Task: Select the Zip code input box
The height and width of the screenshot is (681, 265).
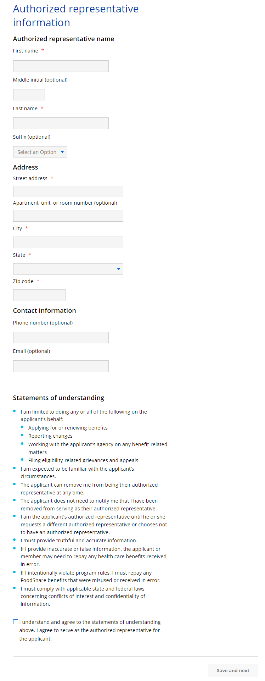Action: click(x=39, y=295)
